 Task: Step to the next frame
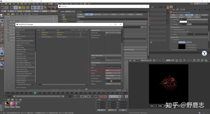tap(88, 96)
